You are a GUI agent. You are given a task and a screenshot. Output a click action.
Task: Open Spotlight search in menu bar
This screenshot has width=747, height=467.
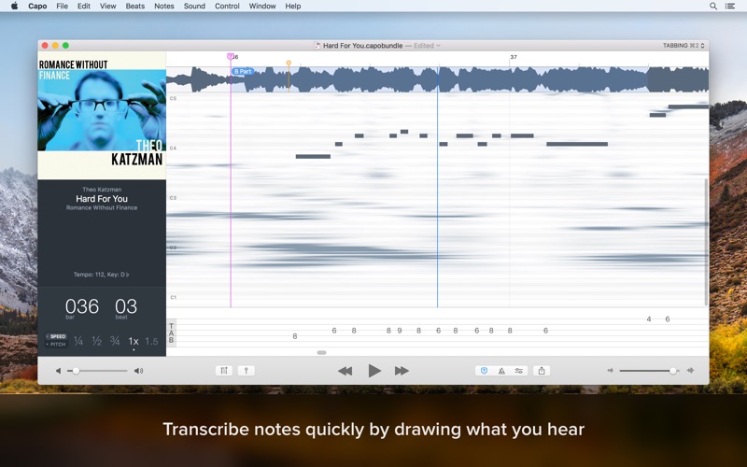713,6
